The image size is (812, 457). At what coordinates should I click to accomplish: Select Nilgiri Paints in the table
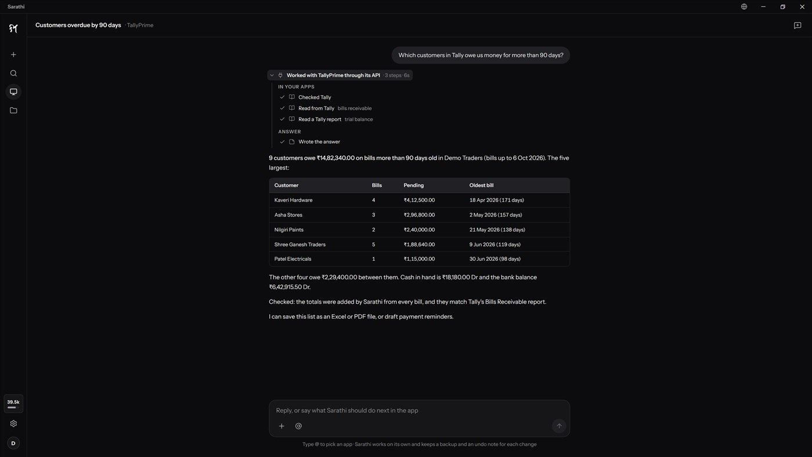[x=289, y=230]
